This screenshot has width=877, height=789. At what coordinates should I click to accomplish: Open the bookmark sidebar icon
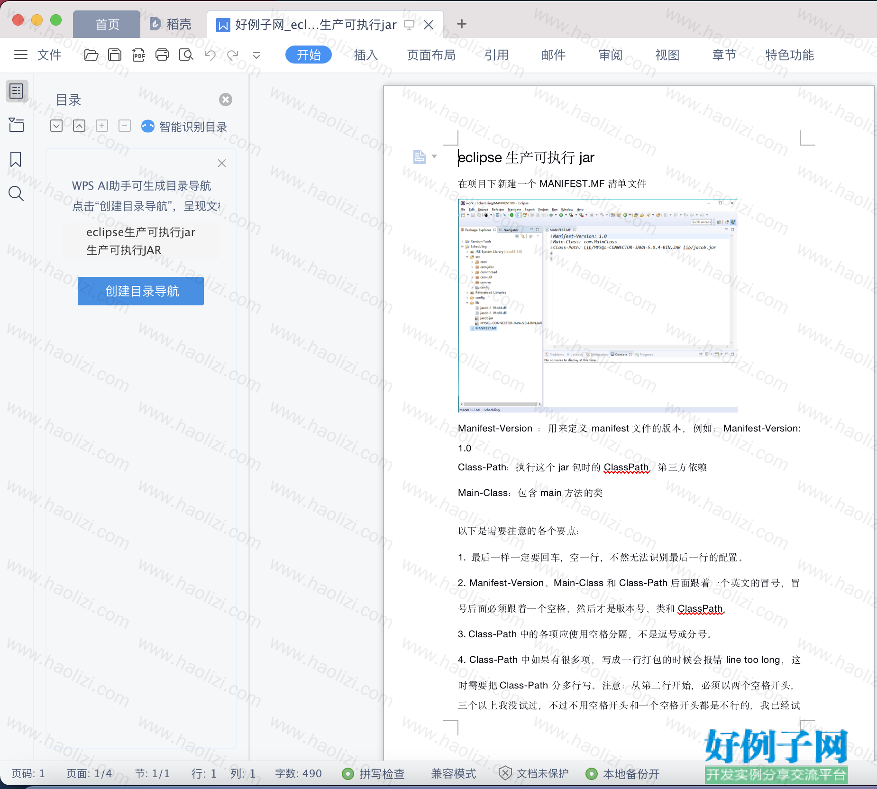pyautogui.click(x=16, y=159)
